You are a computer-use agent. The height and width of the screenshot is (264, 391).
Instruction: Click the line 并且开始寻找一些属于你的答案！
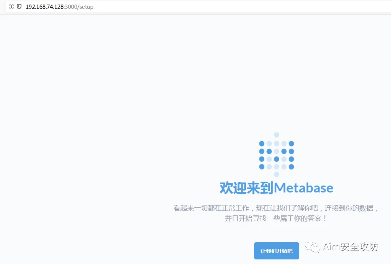[x=276, y=218]
